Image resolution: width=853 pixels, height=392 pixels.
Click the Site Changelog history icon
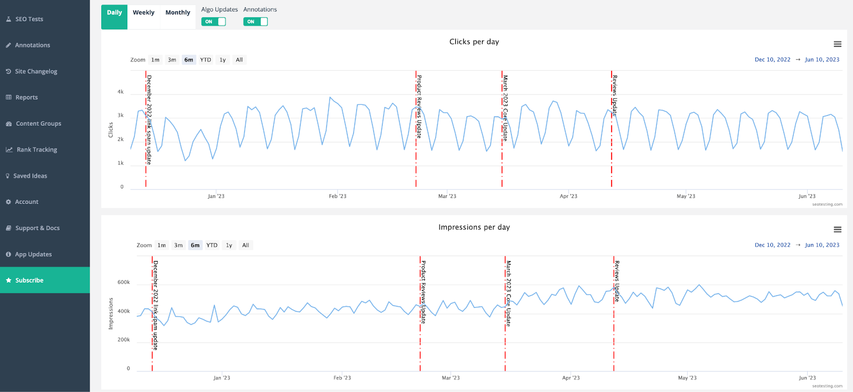(x=9, y=71)
